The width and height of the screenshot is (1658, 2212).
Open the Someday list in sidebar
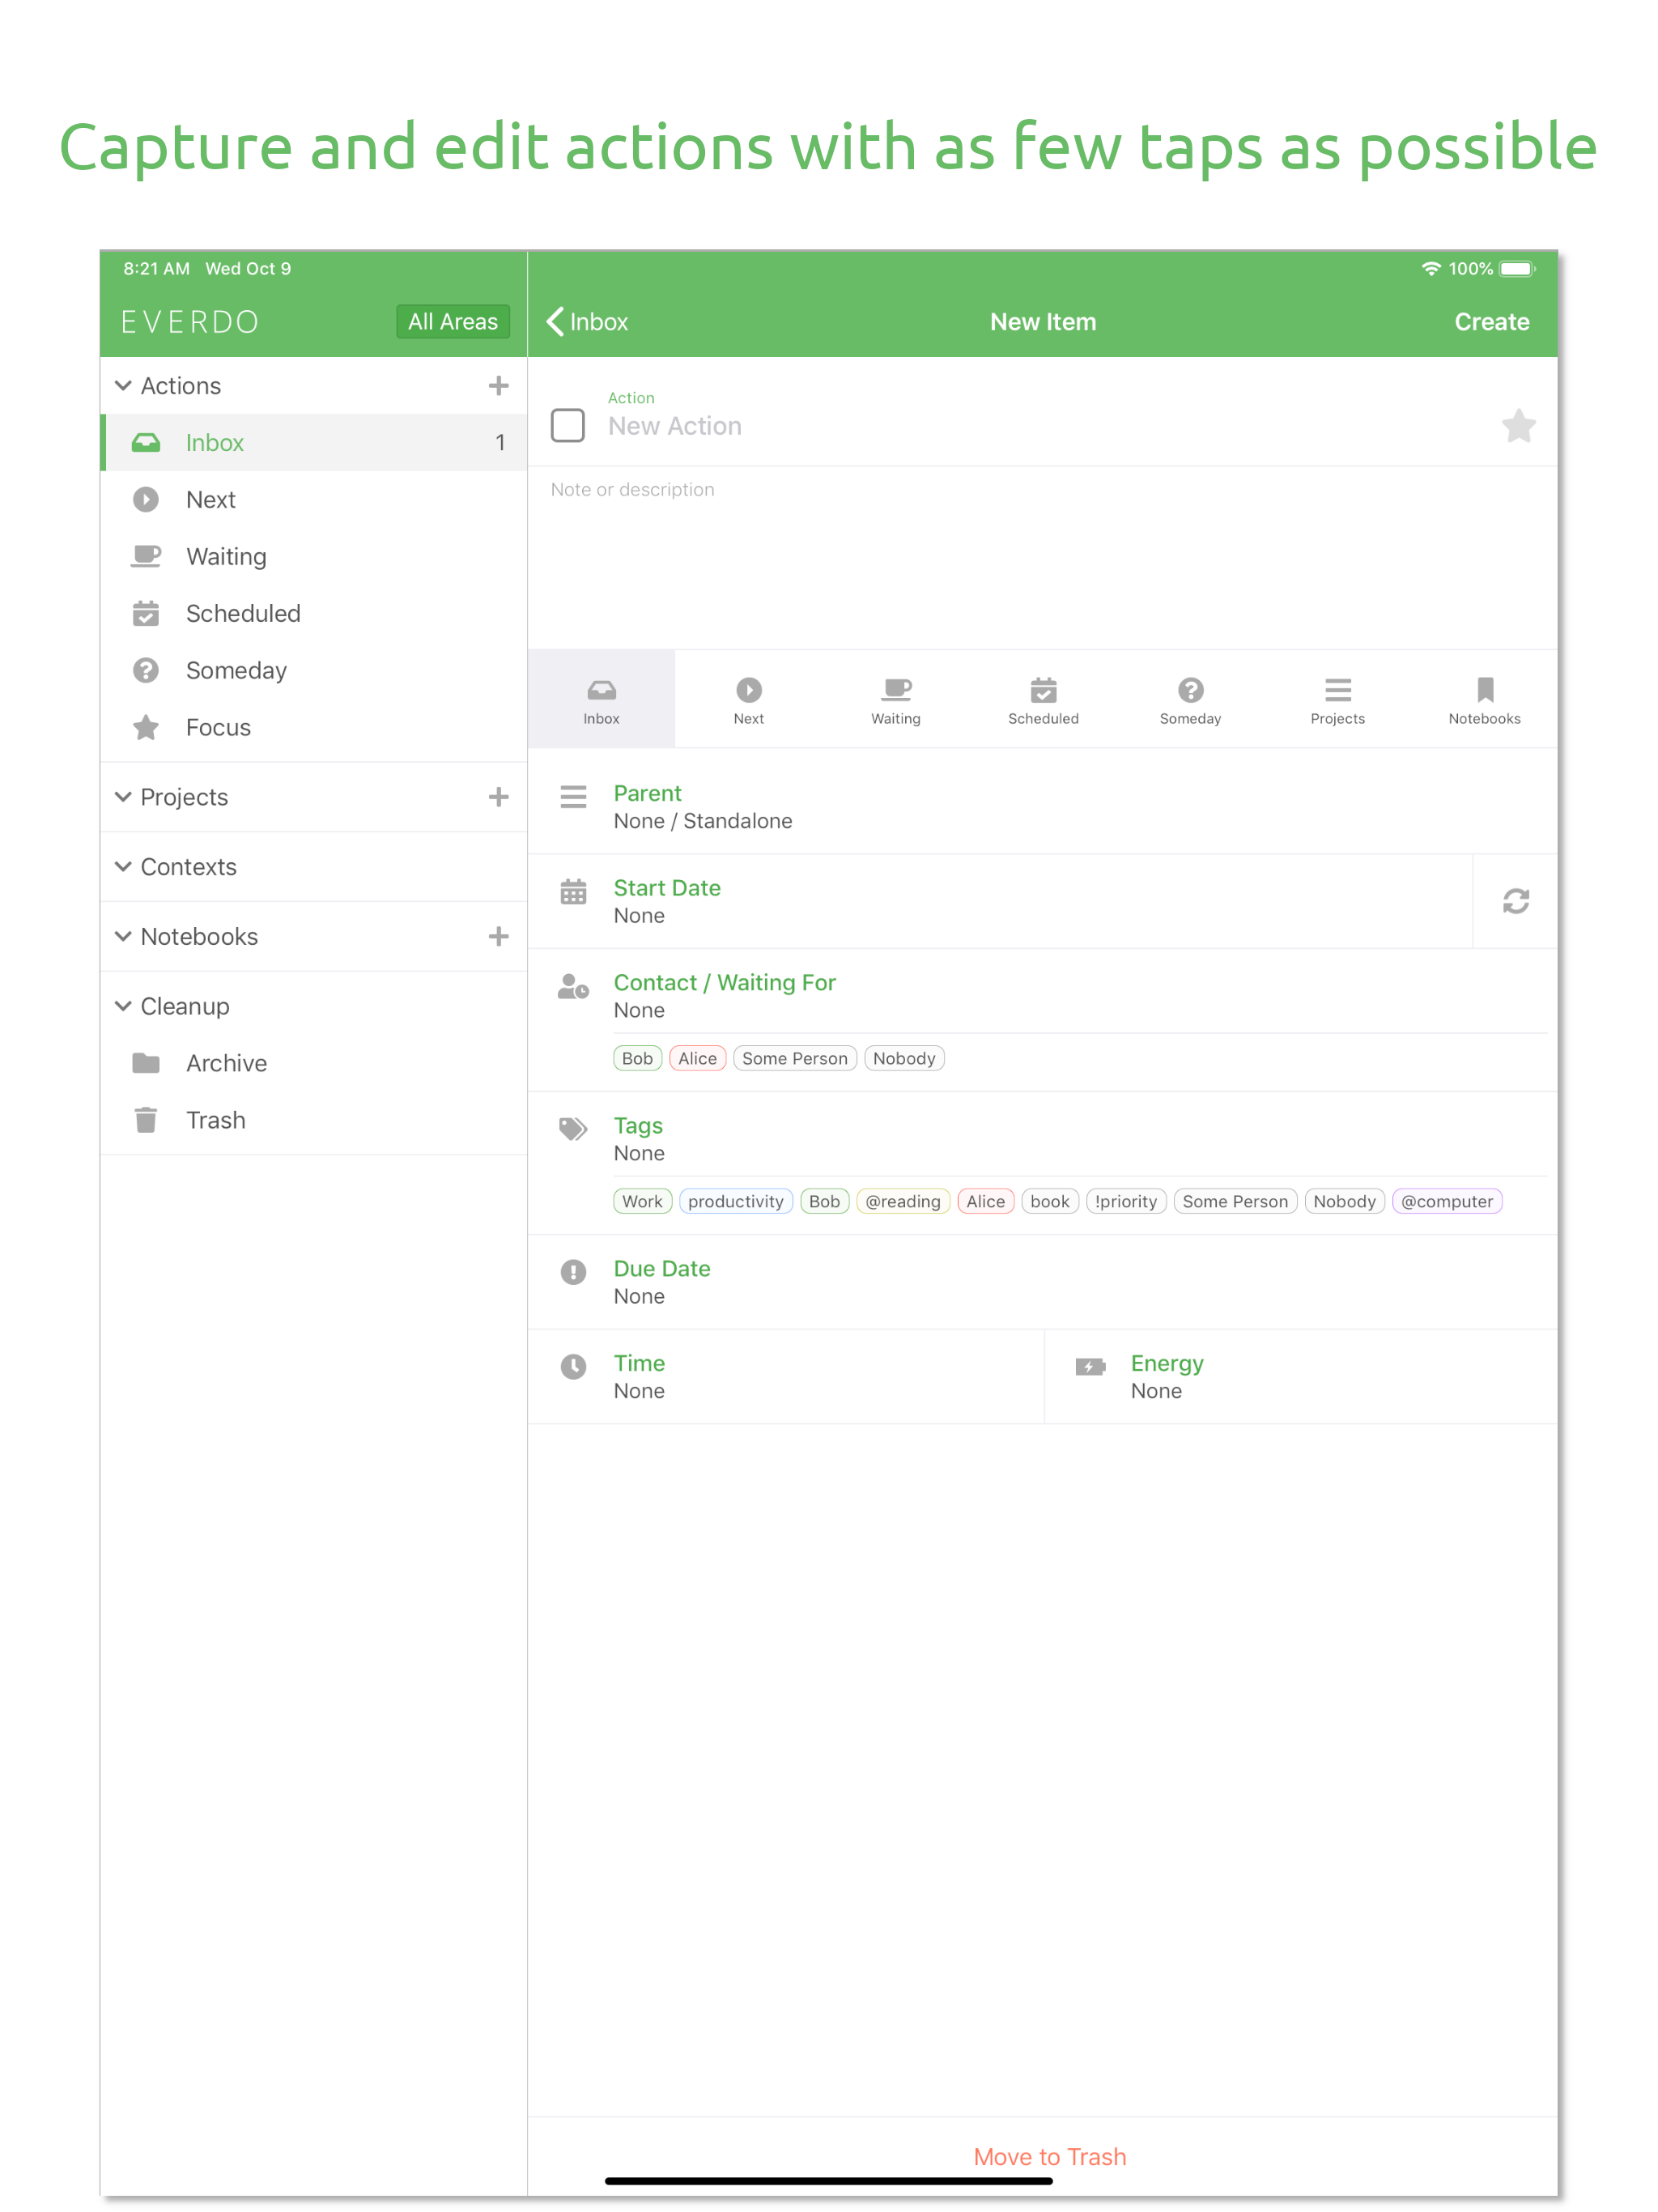click(314, 670)
